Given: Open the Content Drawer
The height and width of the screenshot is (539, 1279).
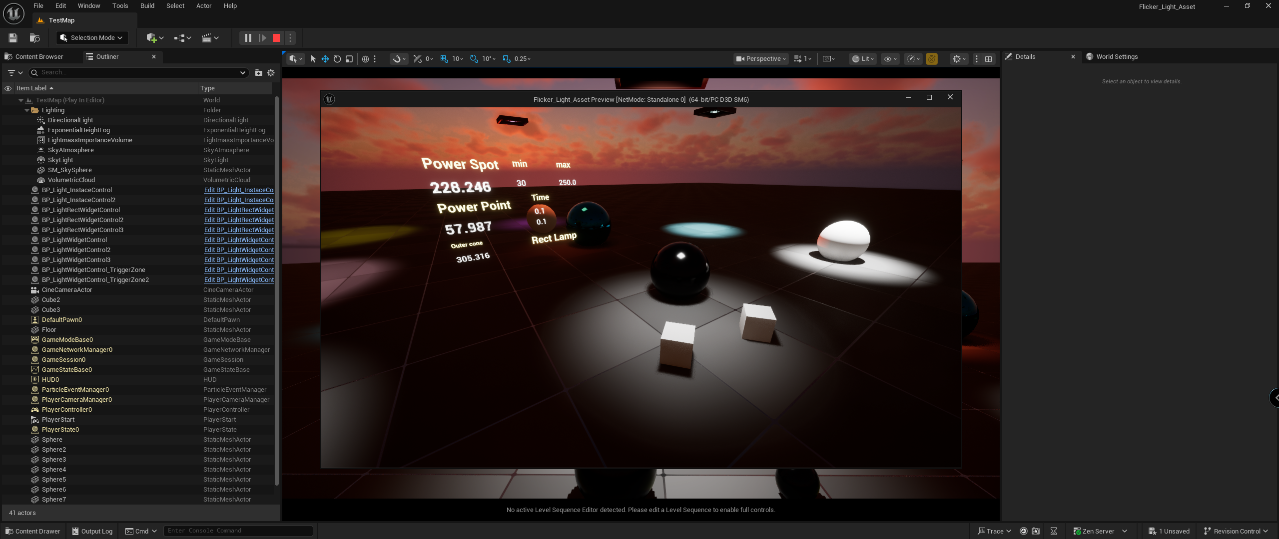Looking at the screenshot, I should pyautogui.click(x=32, y=531).
